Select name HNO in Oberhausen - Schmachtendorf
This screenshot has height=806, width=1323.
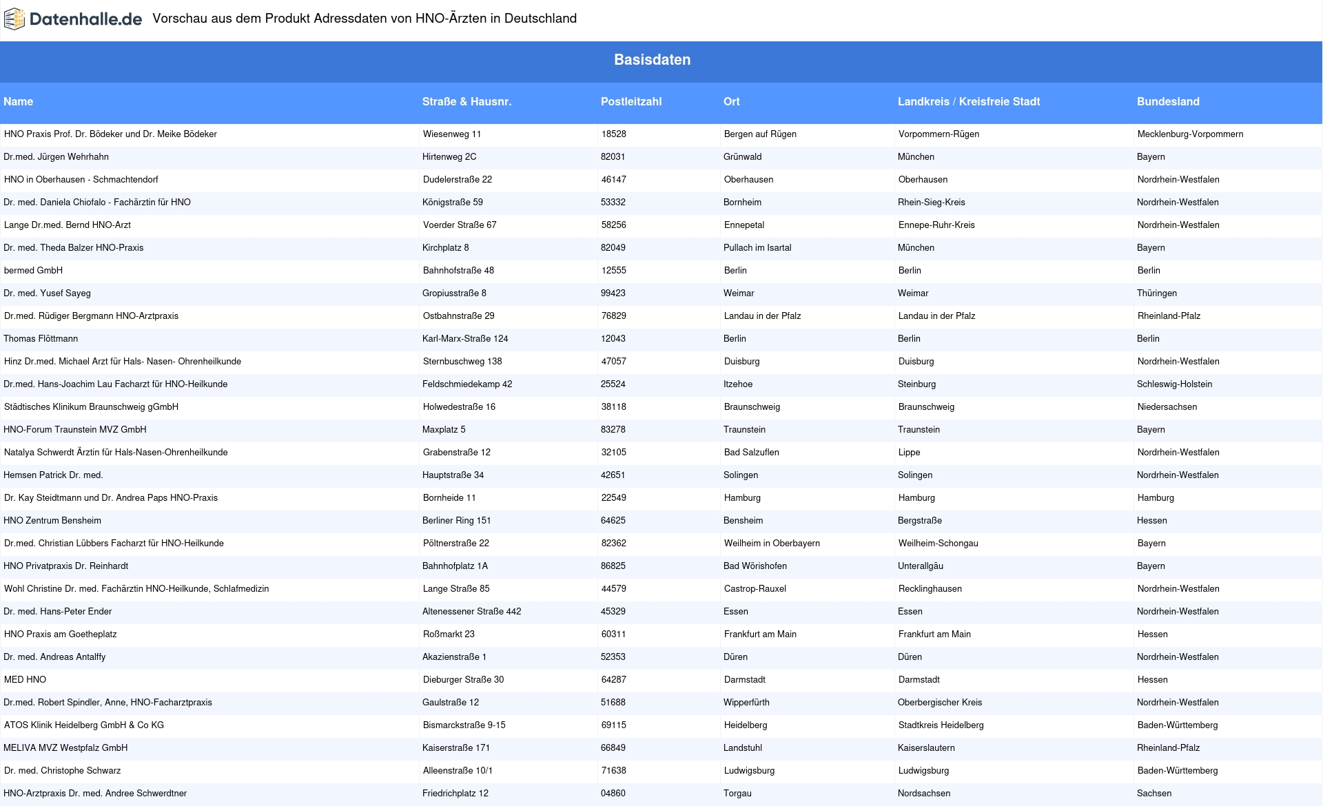[81, 180]
